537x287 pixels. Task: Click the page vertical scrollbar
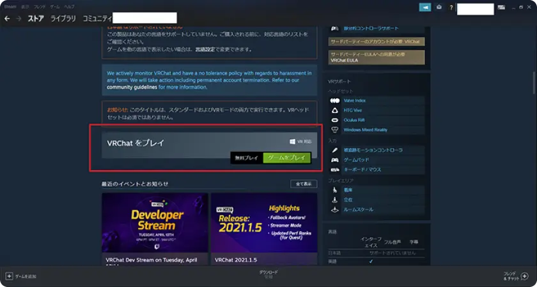click(534, 82)
